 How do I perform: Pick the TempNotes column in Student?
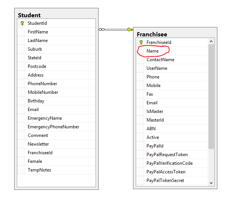[x=39, y=170]
